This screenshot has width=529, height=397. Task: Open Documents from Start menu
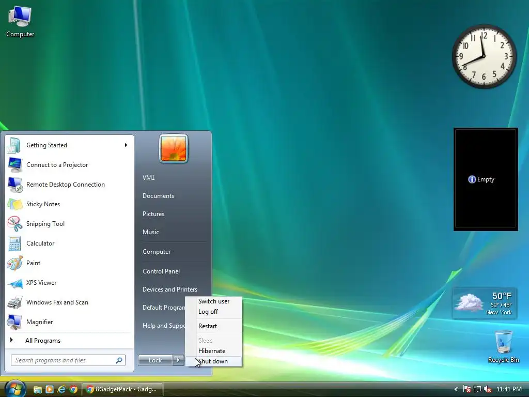coord(158,196)
